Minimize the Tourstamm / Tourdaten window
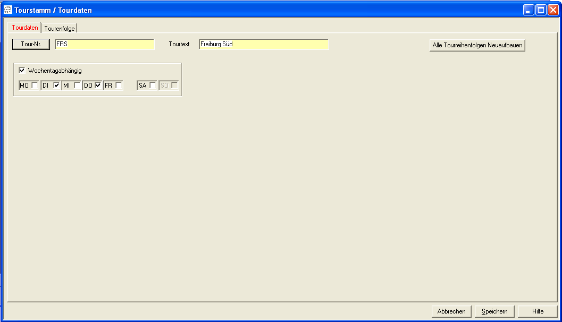The height and width of the screenshot is (322, 562). (x=529, y=10)
